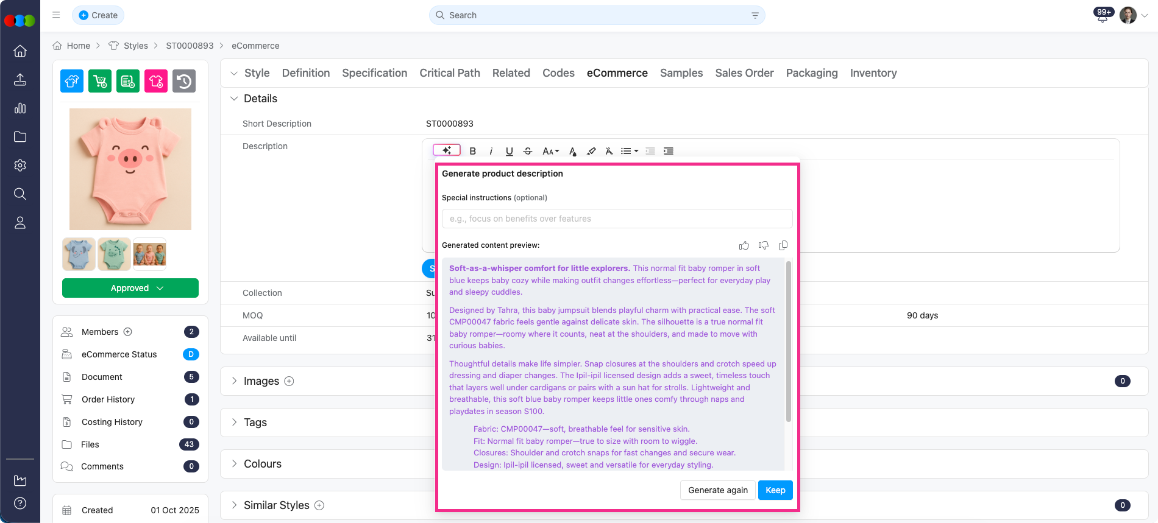Expand the Colours section
The height and width of the screenshot is (523, 1158).
[262, 464]
